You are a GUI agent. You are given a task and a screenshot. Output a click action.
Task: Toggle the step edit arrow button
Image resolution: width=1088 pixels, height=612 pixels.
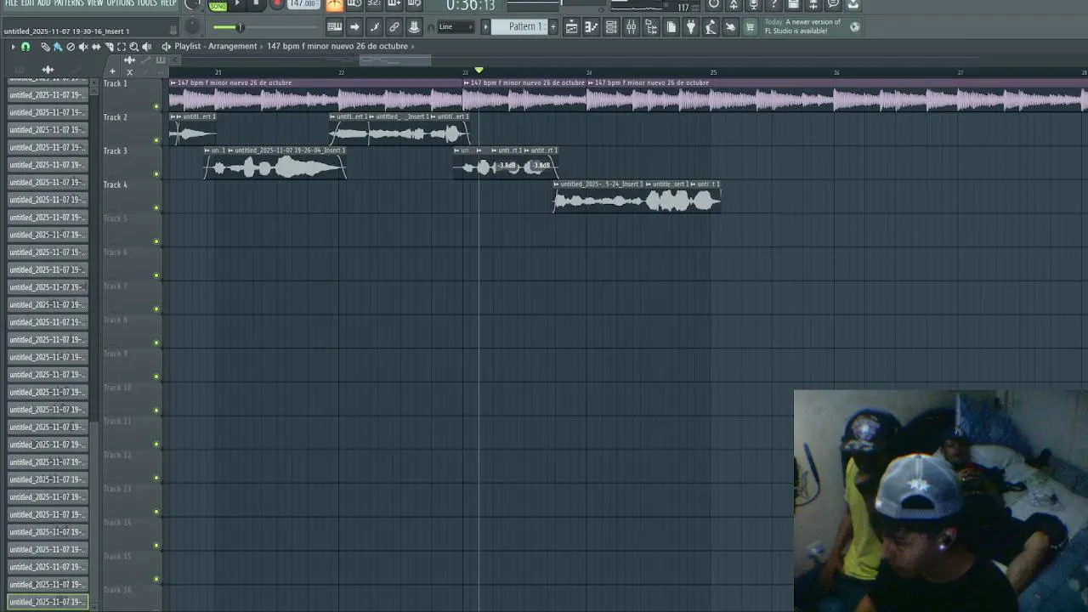click(x=355, y=27)
